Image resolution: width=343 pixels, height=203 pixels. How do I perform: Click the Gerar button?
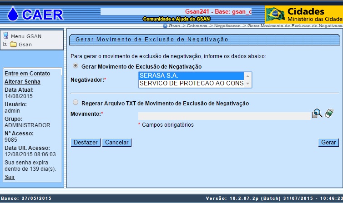coord(328,142)
